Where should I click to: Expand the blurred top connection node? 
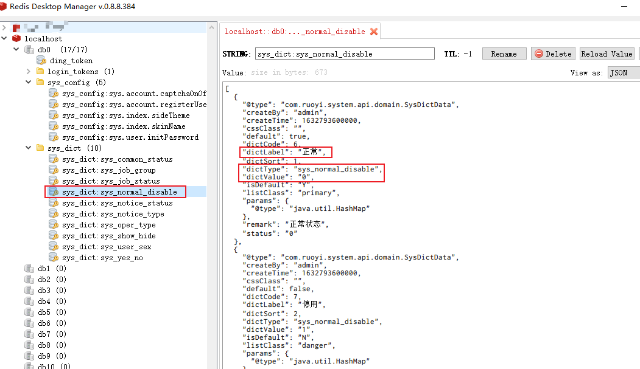pyautogui.click(x=4, y=27)
